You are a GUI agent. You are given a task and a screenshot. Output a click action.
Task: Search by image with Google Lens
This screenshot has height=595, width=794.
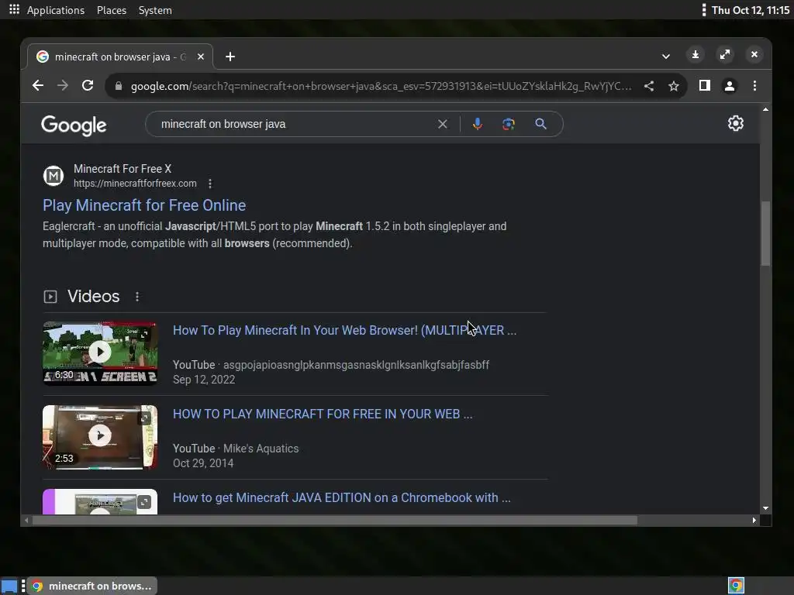(509, 124)
